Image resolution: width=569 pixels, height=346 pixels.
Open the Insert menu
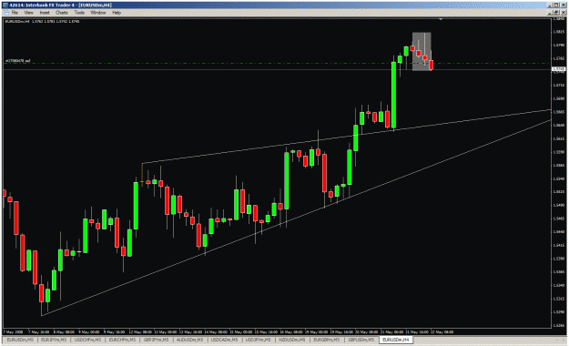45,13
